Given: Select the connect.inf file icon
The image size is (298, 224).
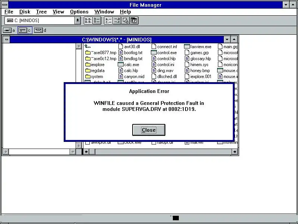Looking at the screenshot, I should tap(154, 46).
